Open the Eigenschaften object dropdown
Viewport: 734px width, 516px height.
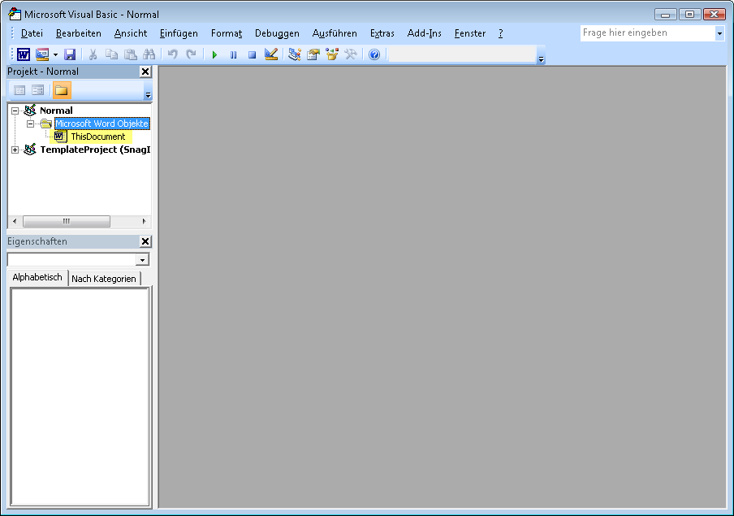tap(142, 260)
